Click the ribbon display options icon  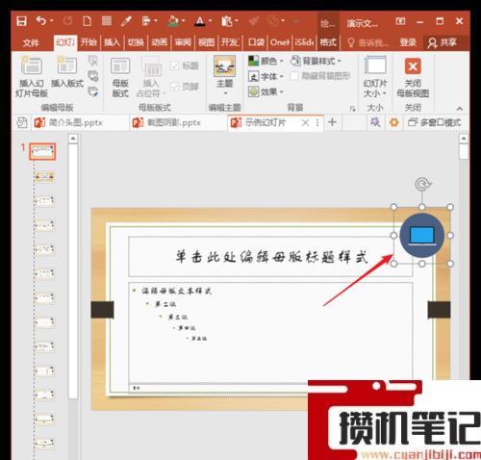point(400,21)
